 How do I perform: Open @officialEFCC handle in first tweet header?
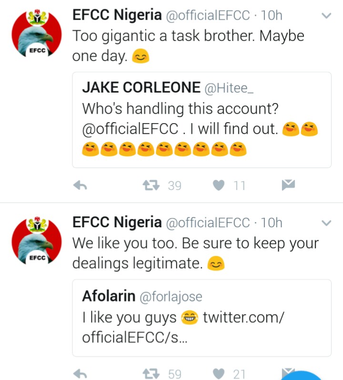[207, 16]
